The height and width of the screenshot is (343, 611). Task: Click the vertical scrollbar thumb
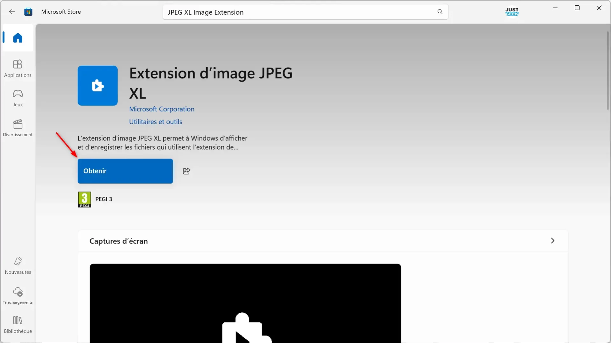[x=607, y=71]
